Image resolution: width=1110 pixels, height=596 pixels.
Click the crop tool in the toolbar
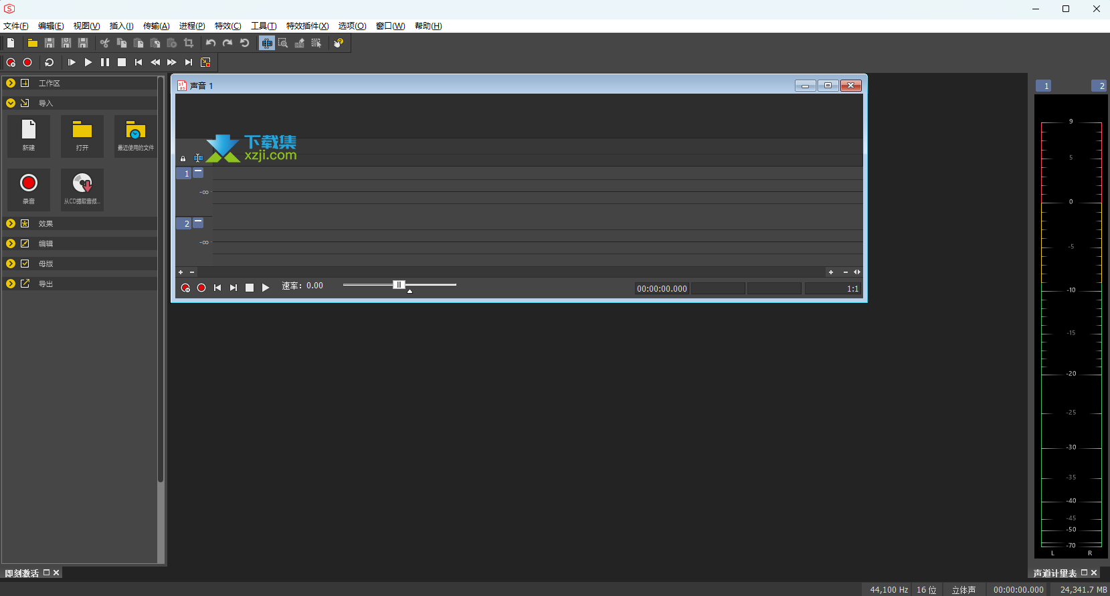189,43
